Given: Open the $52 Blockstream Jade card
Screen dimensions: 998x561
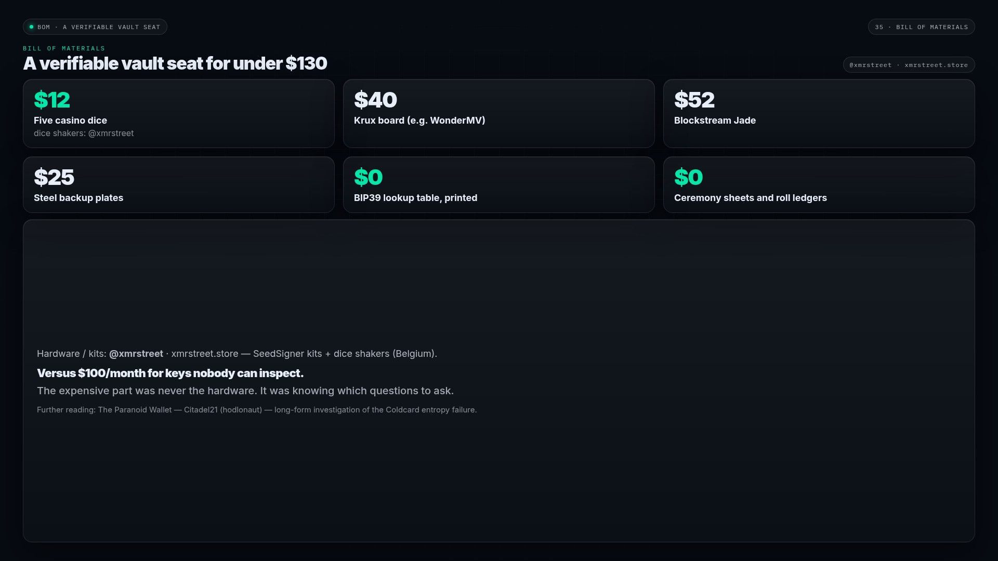Looking at the screenshot, I should pyautogui.click(x=819, y=114).
